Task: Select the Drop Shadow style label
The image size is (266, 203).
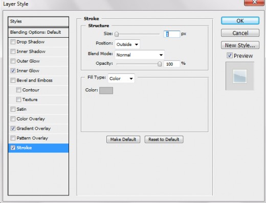Action: pos(31,42)
